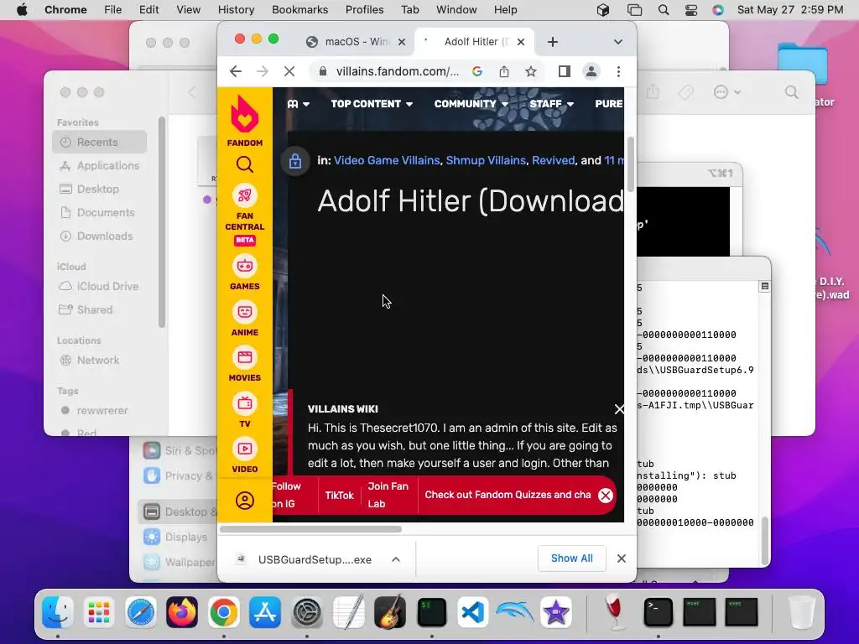Open Chrome profile avatar

(x=591, y=71)
